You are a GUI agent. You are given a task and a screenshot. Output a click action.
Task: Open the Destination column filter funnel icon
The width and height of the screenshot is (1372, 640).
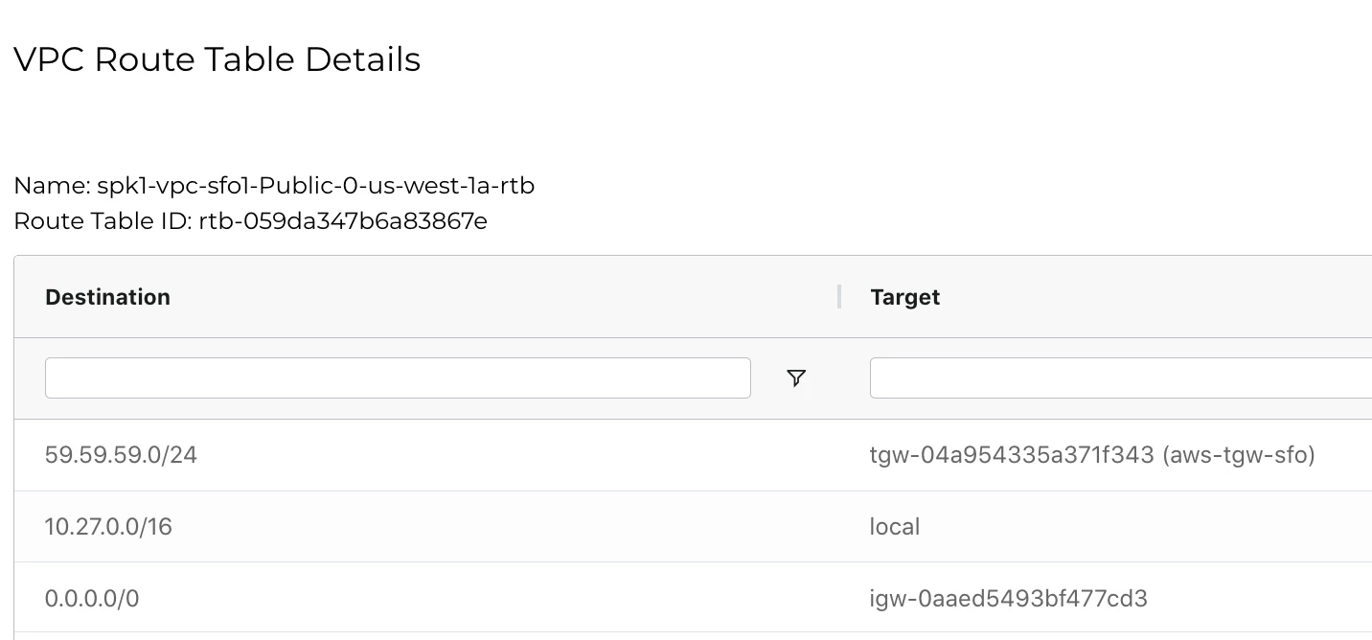795,378
